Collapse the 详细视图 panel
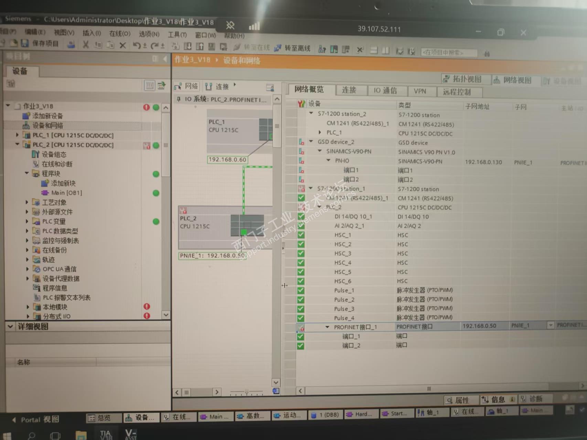Screen dimensions: 587x440 pyautogui.click(x=10, y=326)
